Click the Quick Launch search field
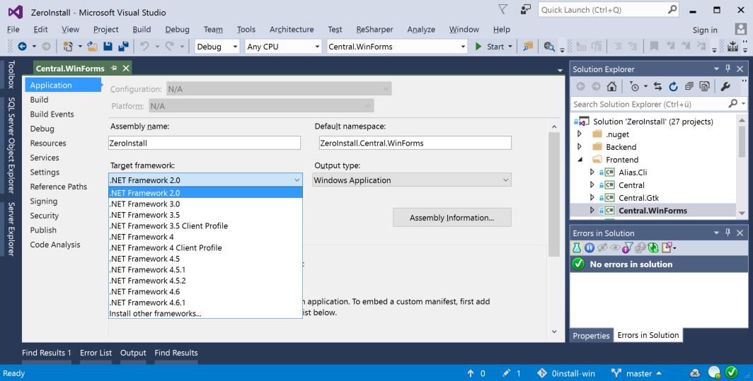 [609, 10]
